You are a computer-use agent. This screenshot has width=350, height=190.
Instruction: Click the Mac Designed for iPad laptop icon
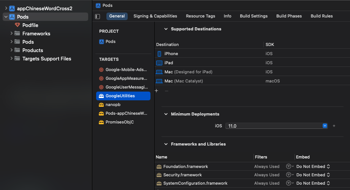click(x=159, y=72)
